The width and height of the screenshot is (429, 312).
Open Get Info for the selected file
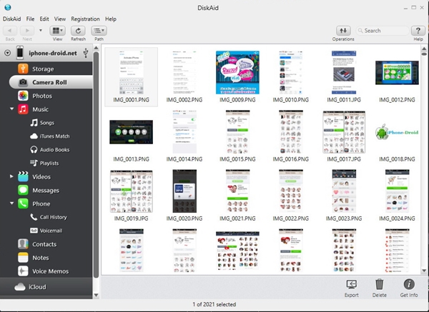(409, 284)
